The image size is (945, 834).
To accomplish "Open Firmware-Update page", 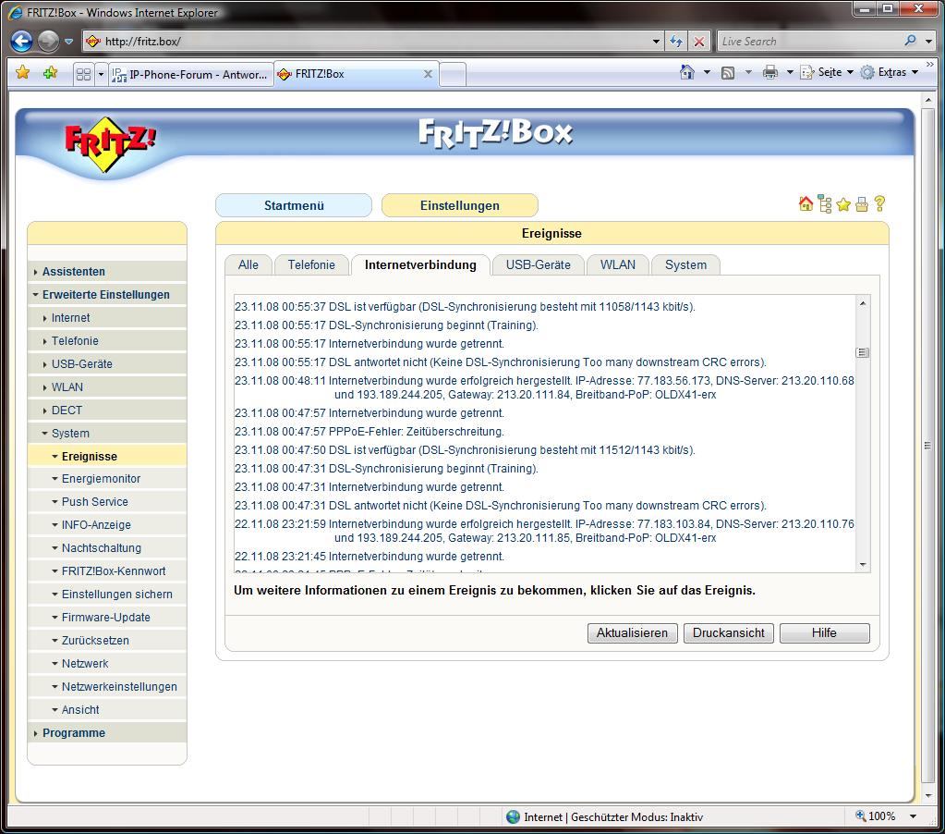I will pyautogui.click(x=105, y=618).
